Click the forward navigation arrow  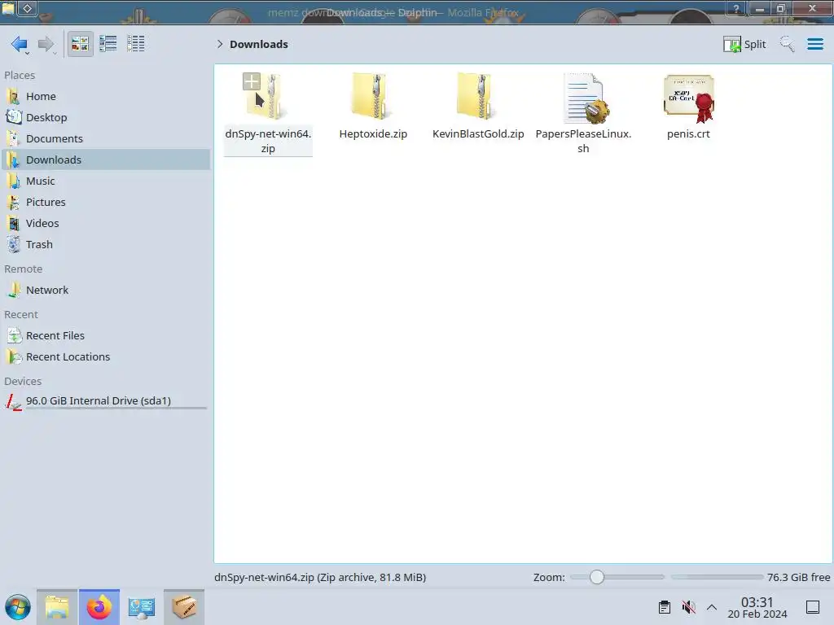tap(46, 44)
